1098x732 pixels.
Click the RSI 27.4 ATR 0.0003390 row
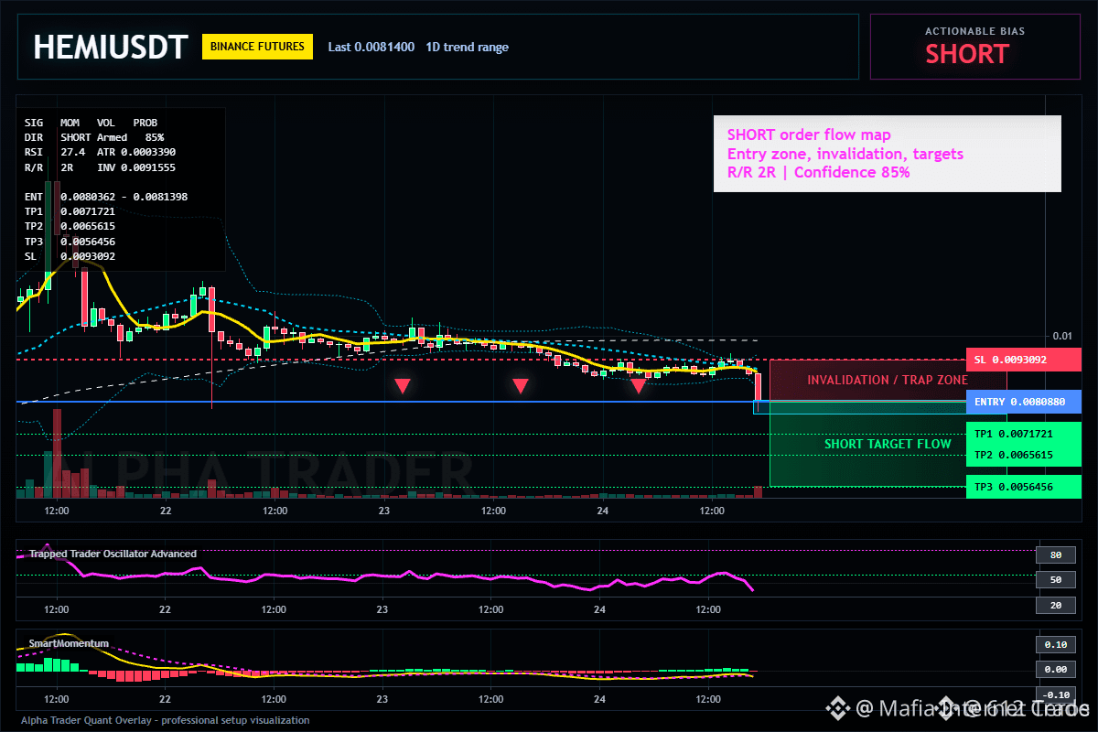point(101,152)
